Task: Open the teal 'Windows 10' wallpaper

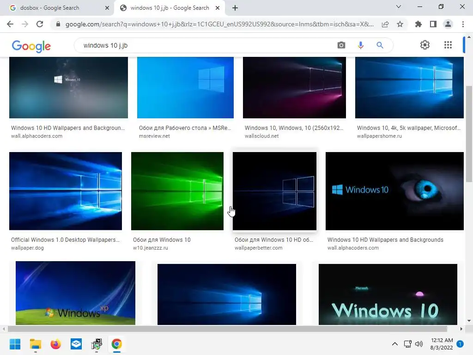Action: [388, 294]
